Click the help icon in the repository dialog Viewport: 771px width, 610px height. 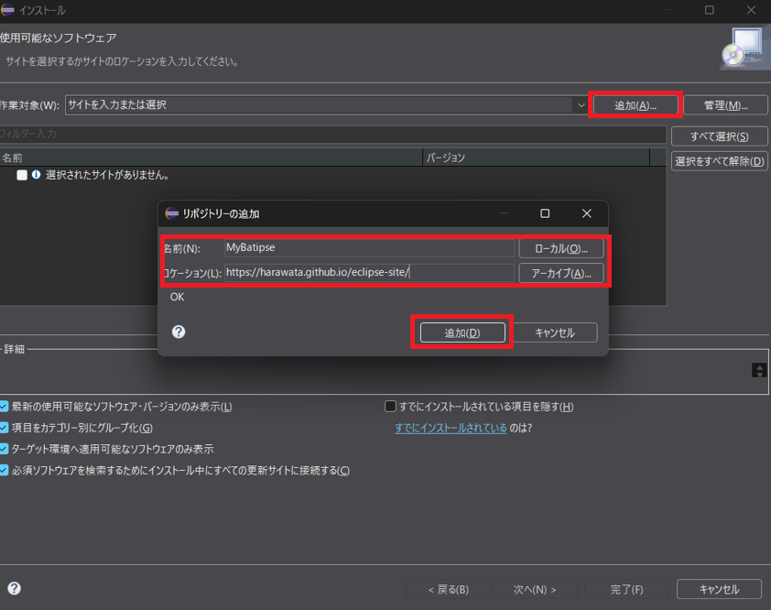click(x=179, y=332)
